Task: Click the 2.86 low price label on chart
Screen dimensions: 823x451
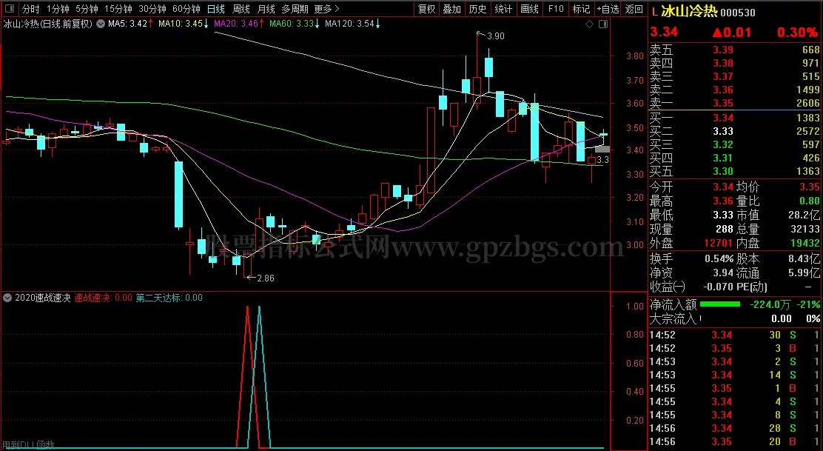Action: [x=265, y=278]
